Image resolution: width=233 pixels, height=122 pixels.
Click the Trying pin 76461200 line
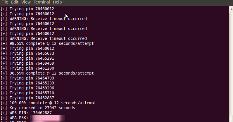(27, 68)
